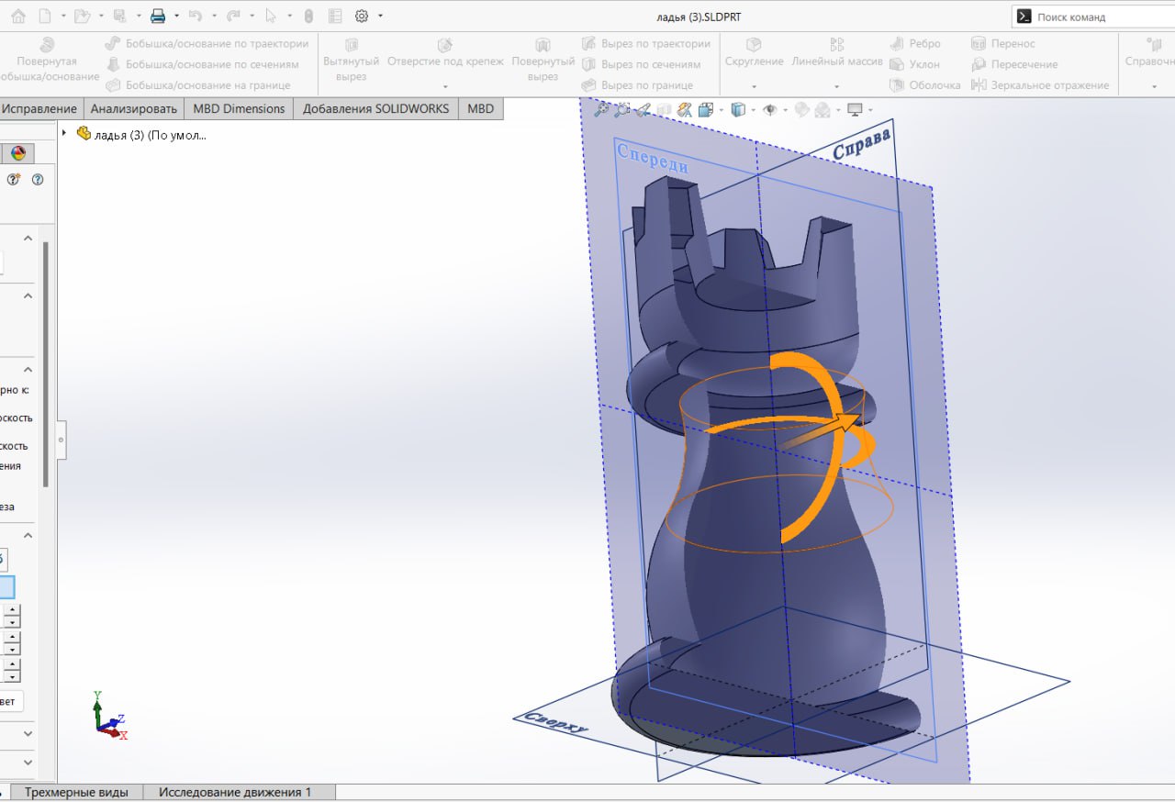Click the Оболочка shell tool

pyautogui.click(x=924, y=85)
